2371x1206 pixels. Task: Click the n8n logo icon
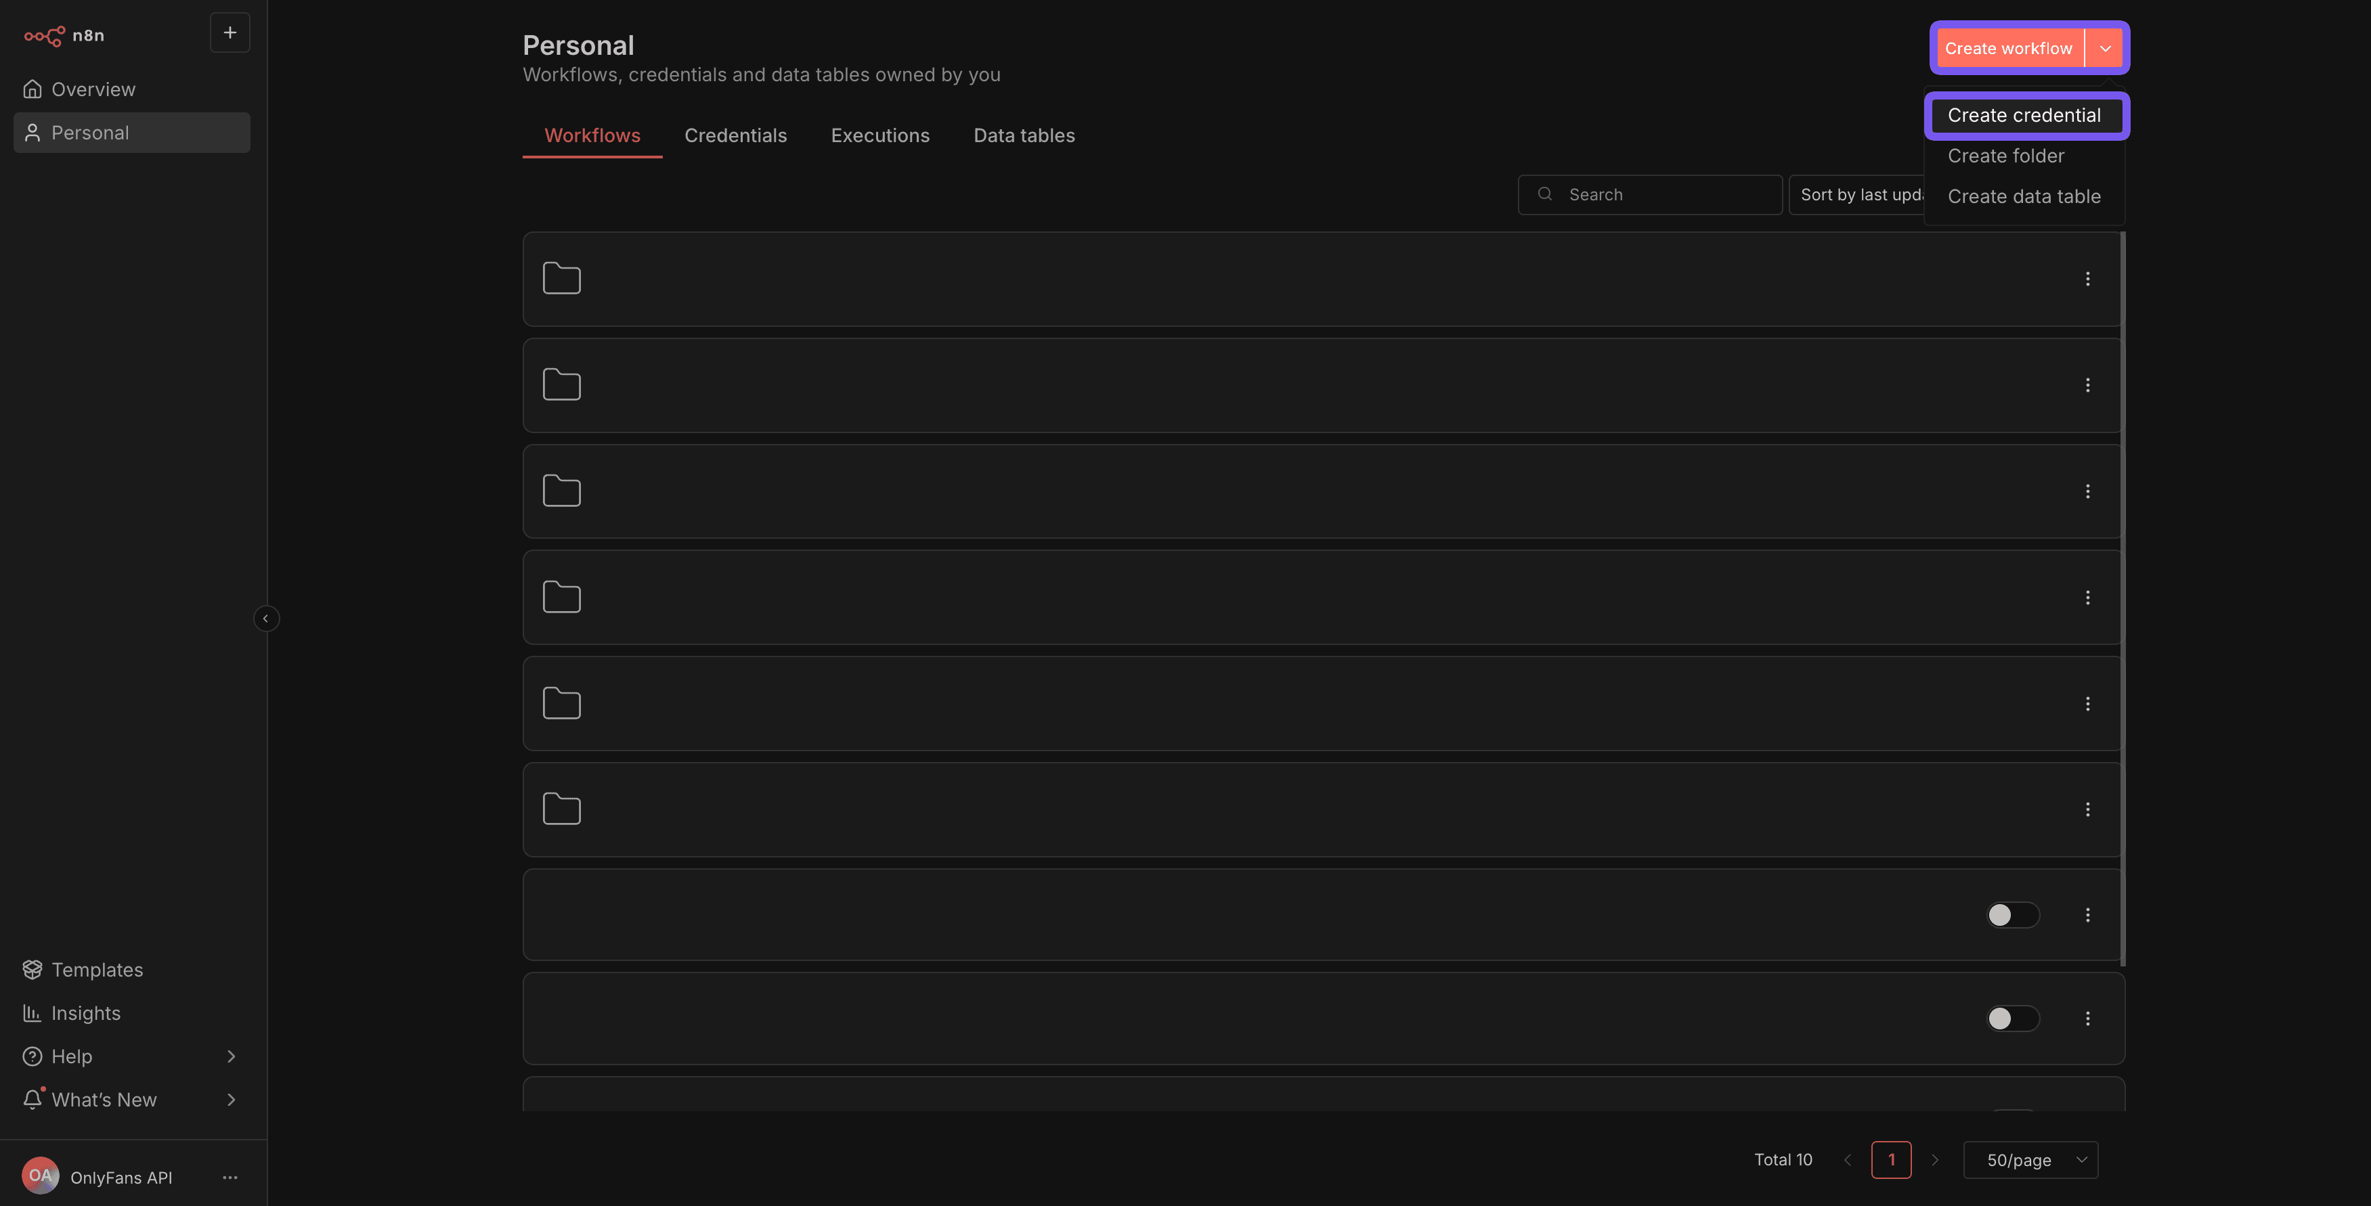click(44, 36)
